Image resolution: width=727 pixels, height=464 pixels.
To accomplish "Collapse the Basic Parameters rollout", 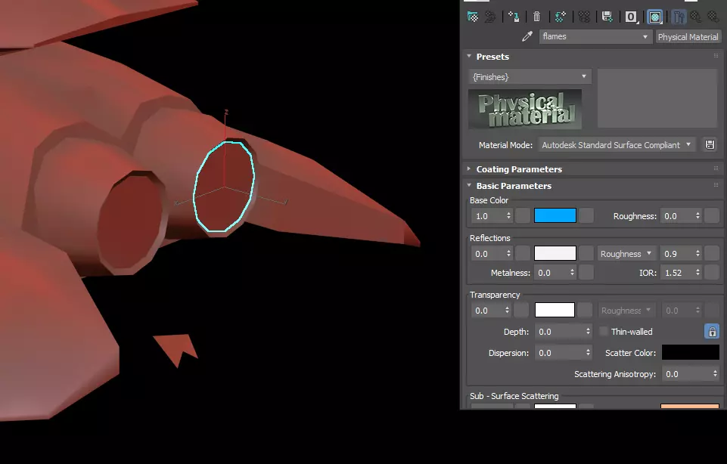I will point(514,186).
